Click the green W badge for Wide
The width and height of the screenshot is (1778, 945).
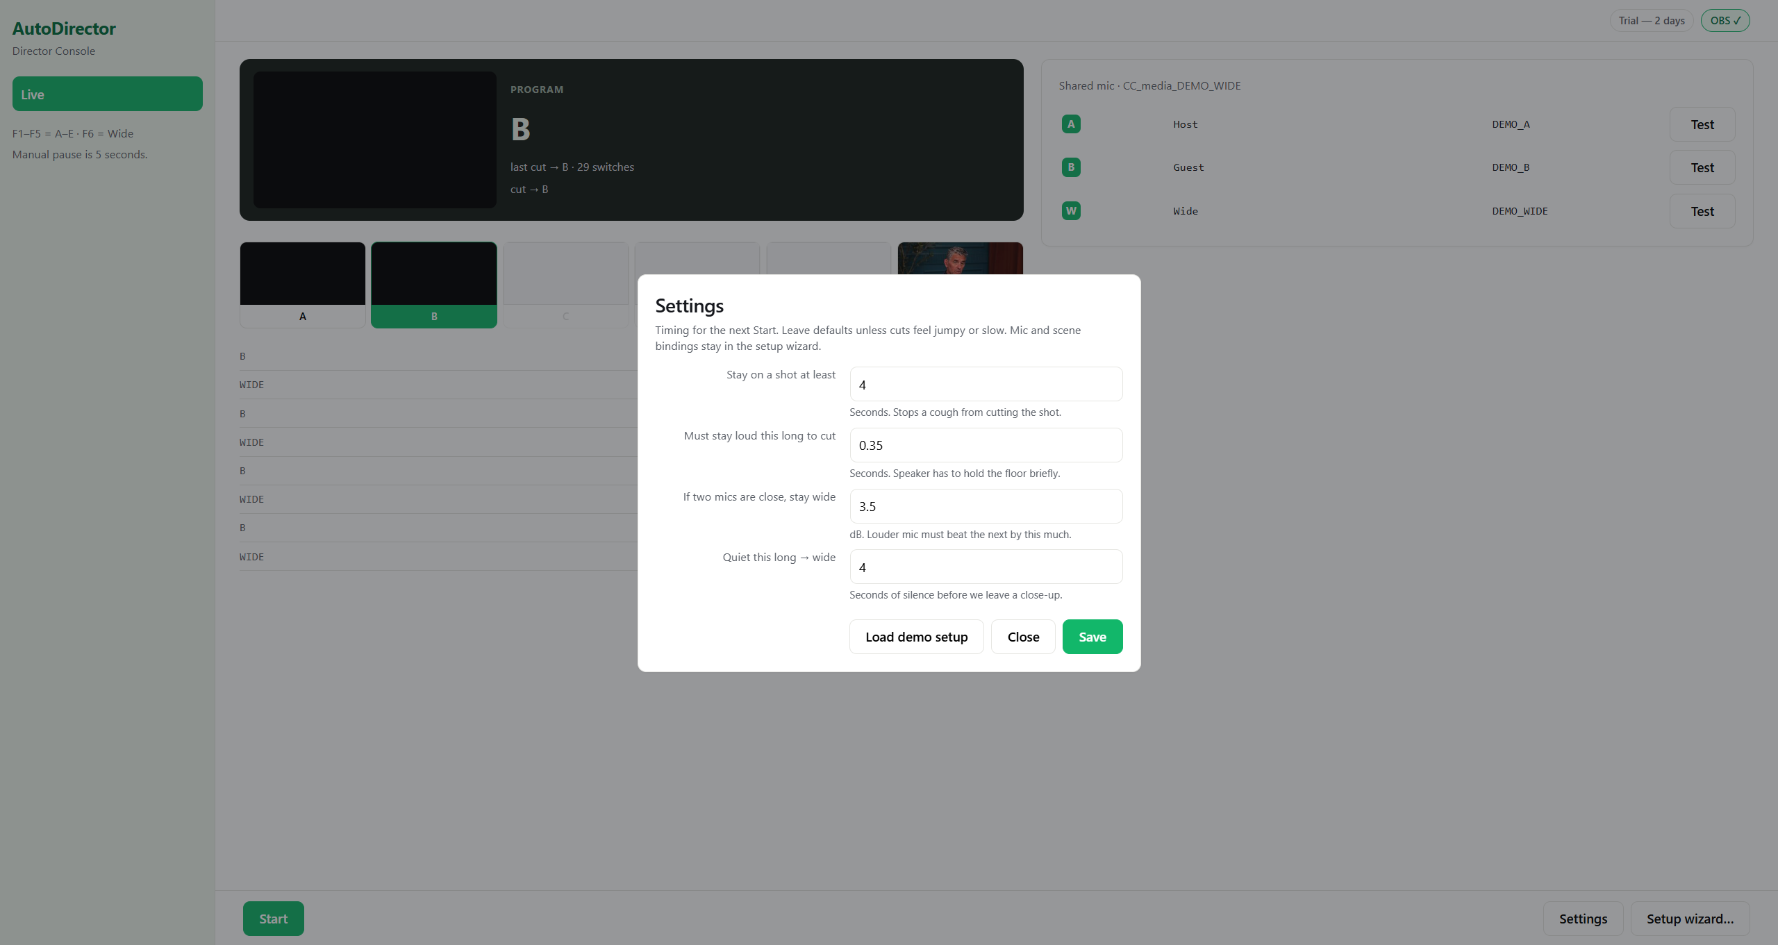1071,211
